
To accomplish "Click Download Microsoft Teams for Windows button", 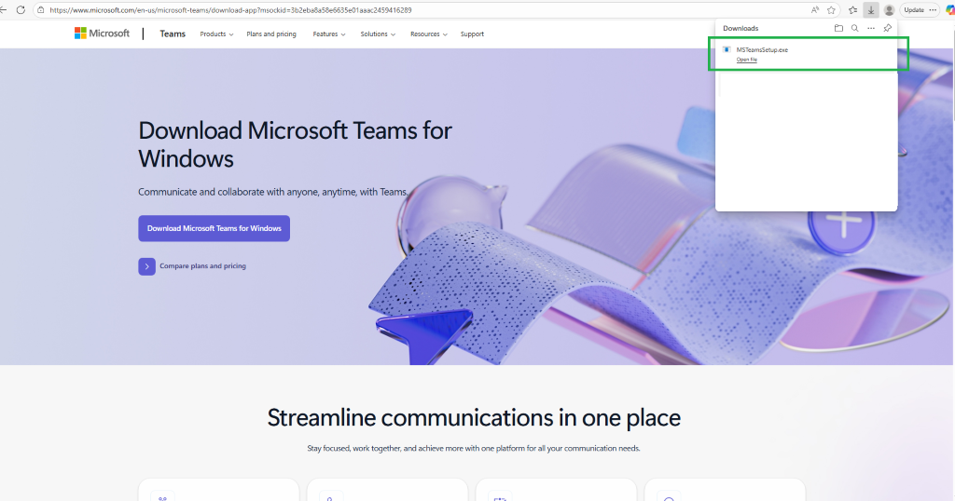I will [x=214, y=228].
